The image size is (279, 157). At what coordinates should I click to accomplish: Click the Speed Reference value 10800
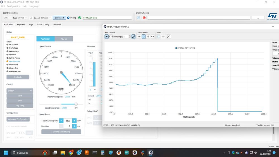(x=64, y=108)
